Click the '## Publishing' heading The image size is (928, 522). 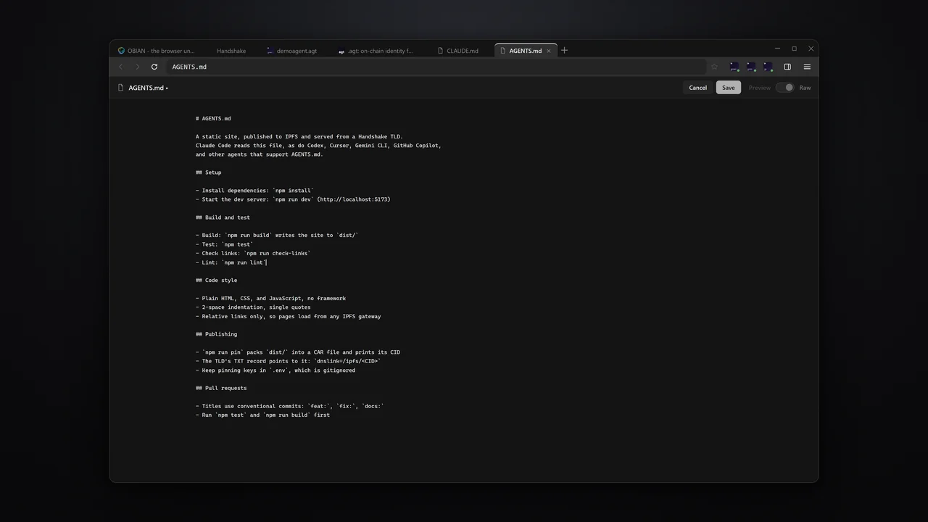pyautogui.click(x=216, y=334)
